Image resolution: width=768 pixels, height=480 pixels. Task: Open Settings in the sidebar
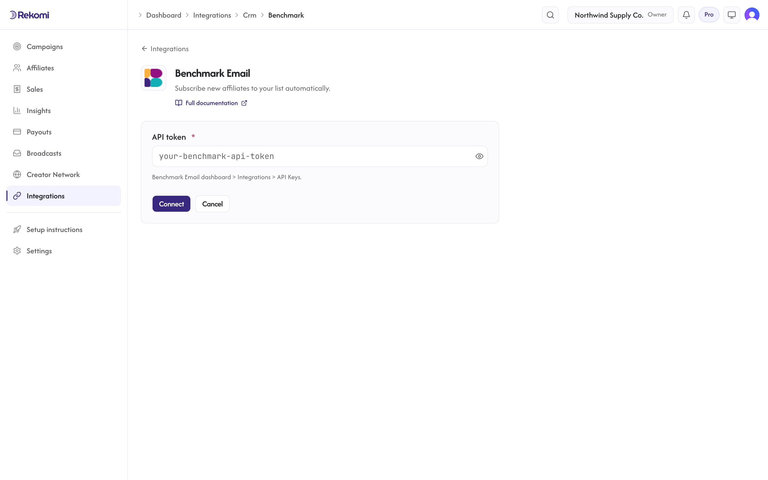pos(63,251)
